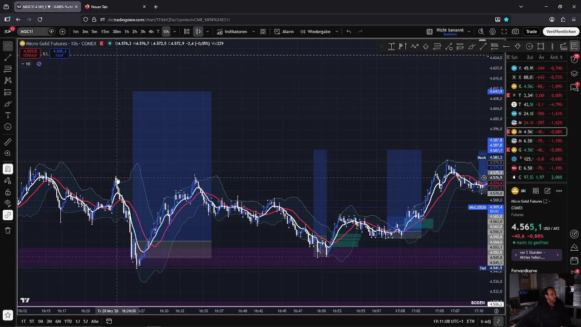The height and width of the screenshot is (327, 581).
Task: Select the active 10s timeframe
Action: [166, 31]
